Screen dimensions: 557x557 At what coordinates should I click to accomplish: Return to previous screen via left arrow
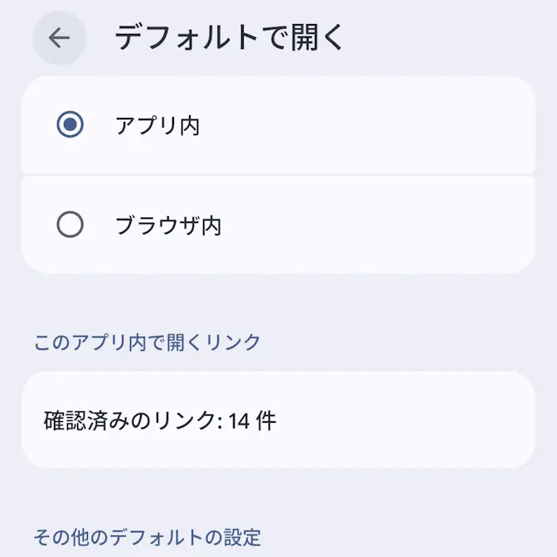(60, 38)
